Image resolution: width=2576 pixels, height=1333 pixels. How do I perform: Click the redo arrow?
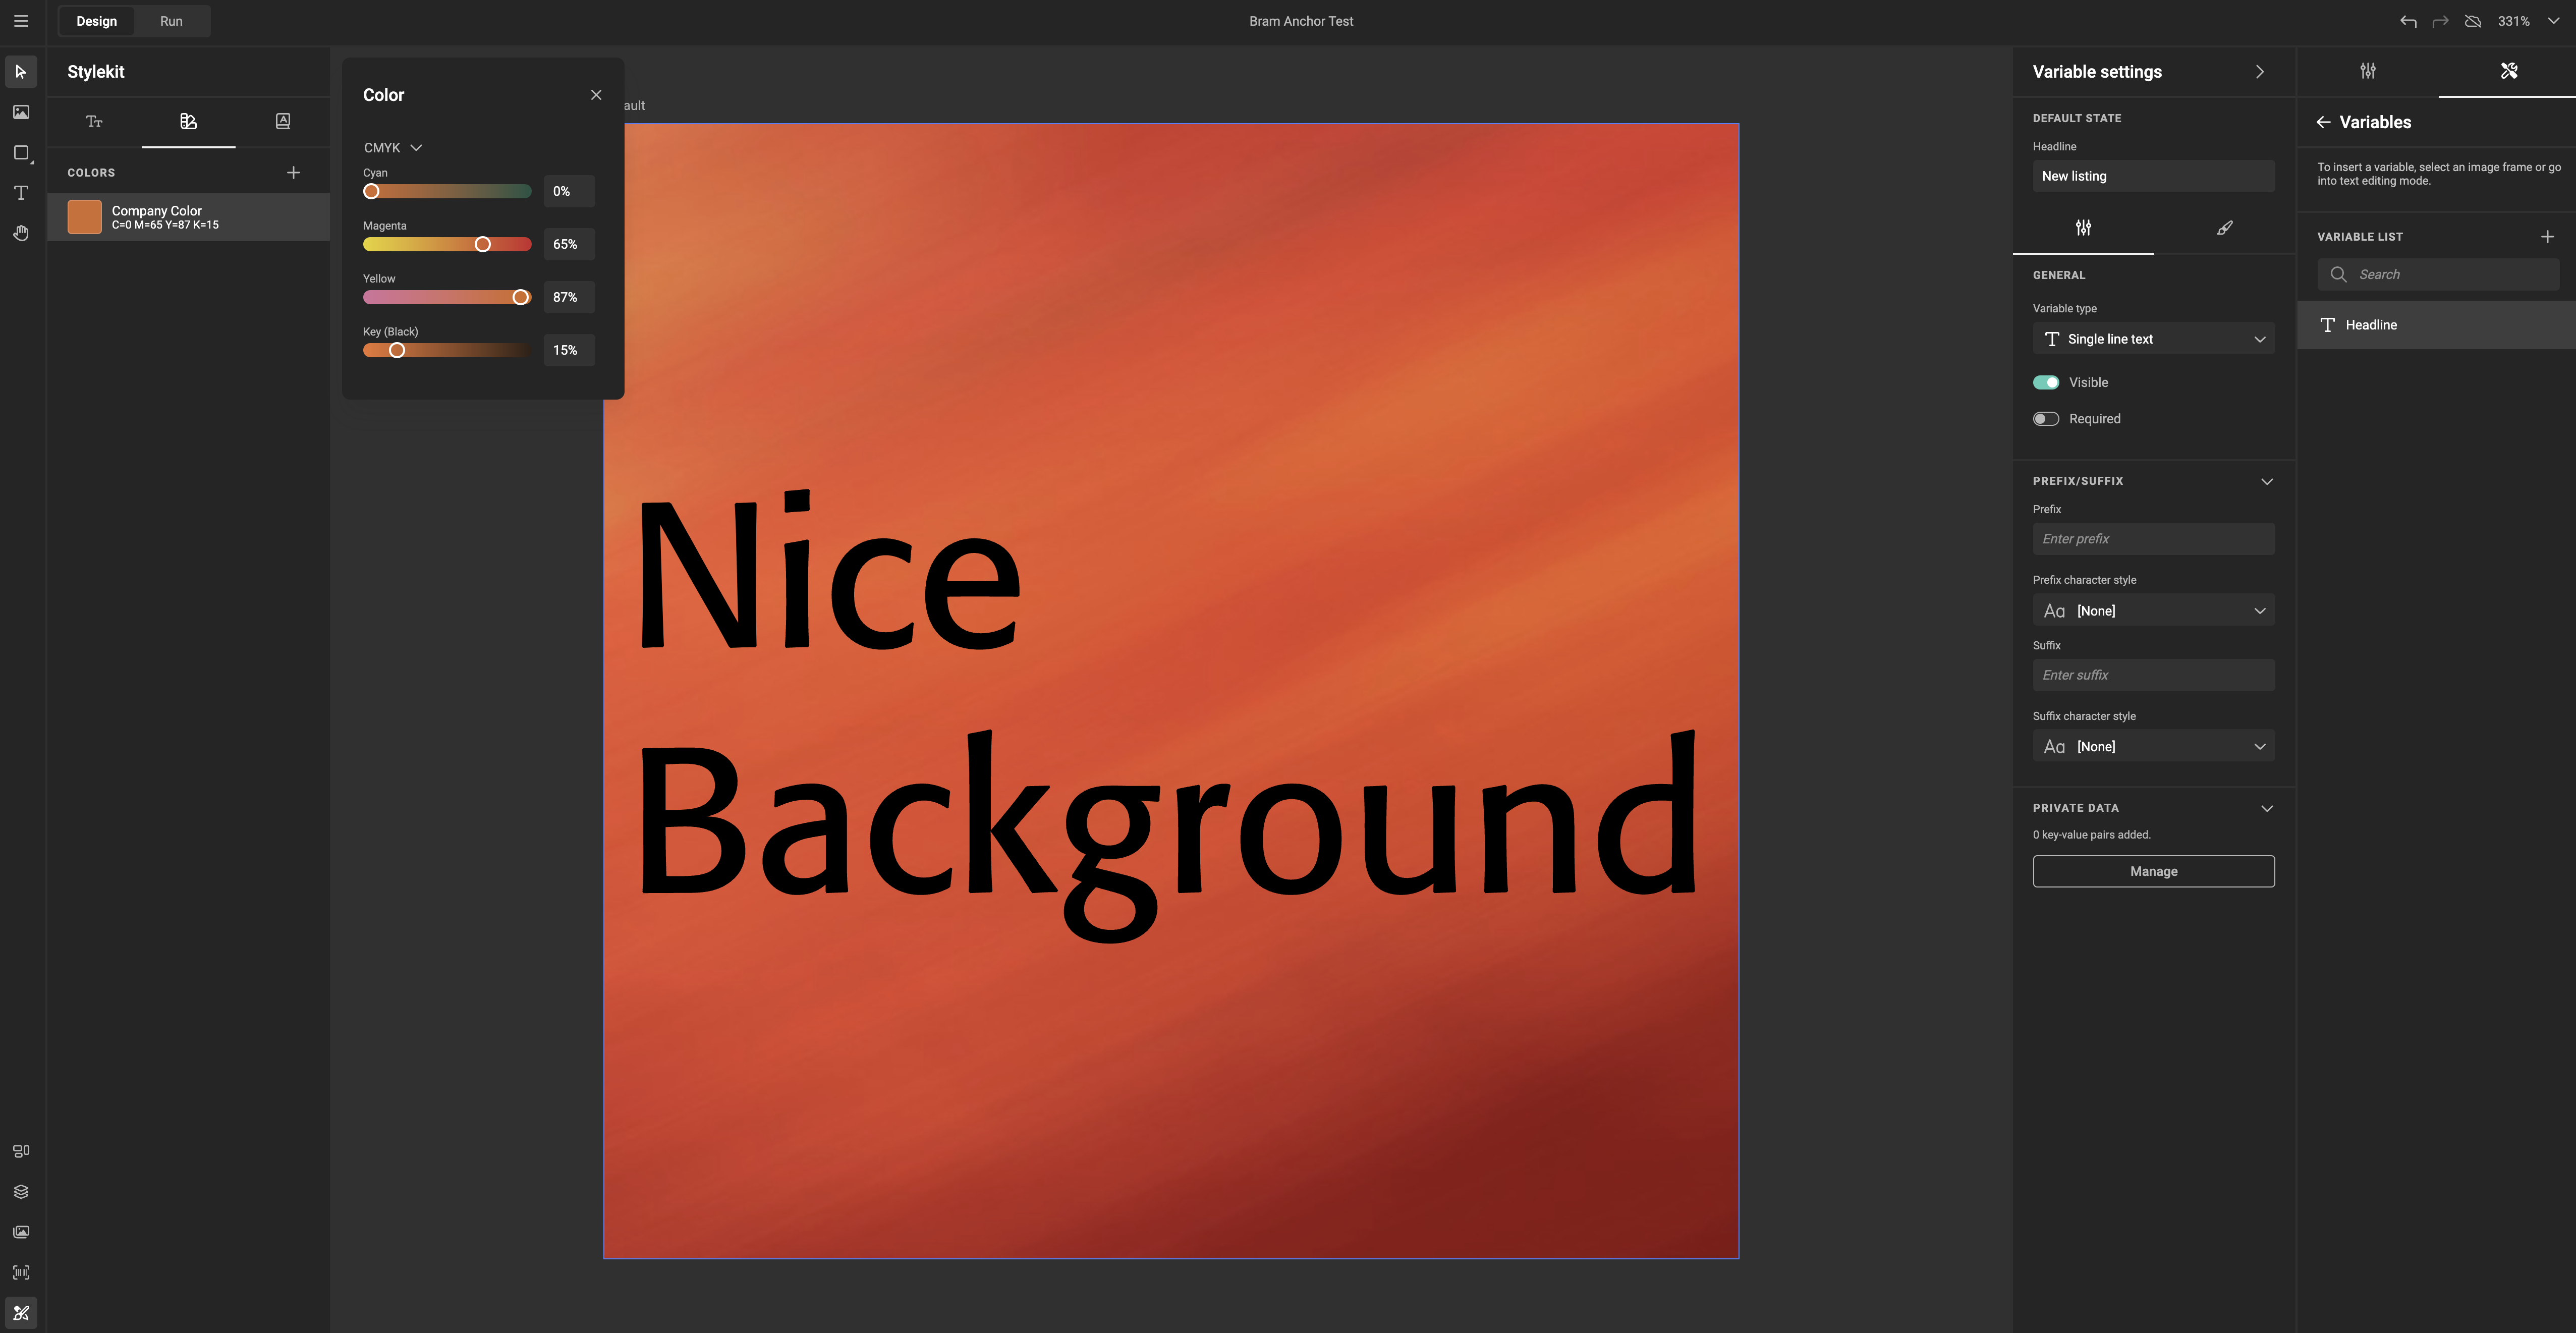click(x=2440, y=21)
